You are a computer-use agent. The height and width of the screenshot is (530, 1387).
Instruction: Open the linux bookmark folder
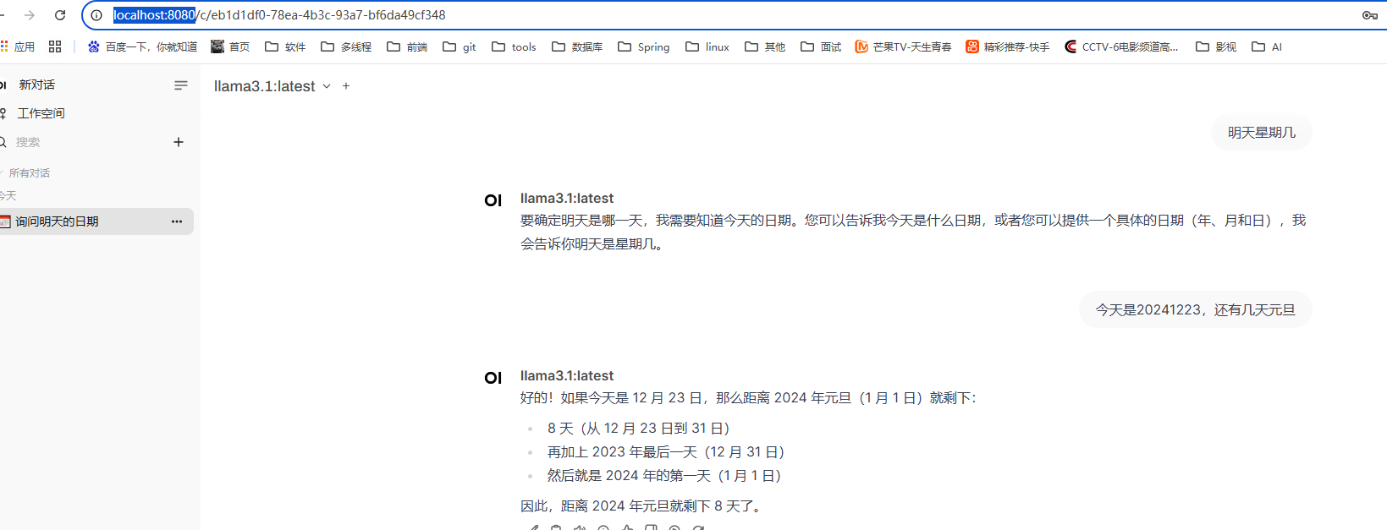(707, 46)
